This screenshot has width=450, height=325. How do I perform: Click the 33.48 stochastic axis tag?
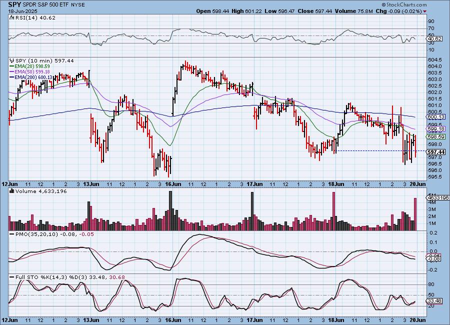434,301
